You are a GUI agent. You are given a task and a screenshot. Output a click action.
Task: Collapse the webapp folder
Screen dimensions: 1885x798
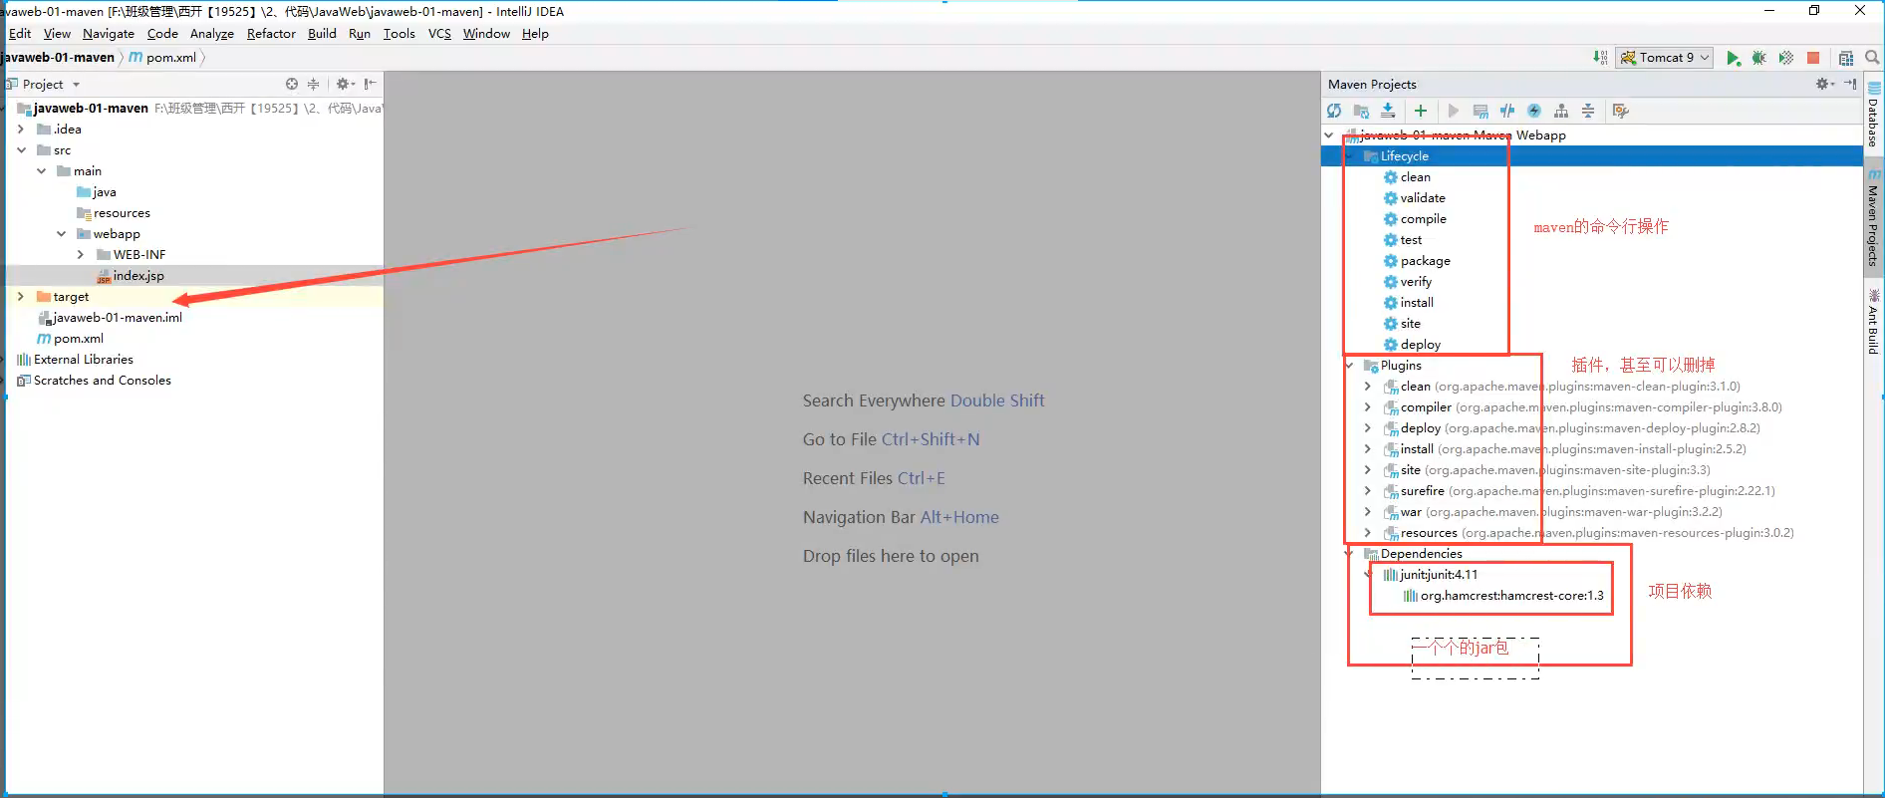(61, 234)
